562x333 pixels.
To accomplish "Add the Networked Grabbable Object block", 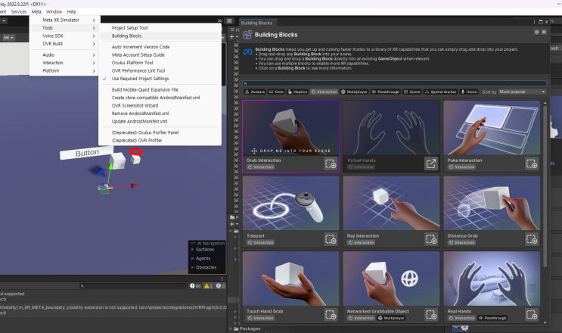I will pyautogui.click(x=431, y=315).
